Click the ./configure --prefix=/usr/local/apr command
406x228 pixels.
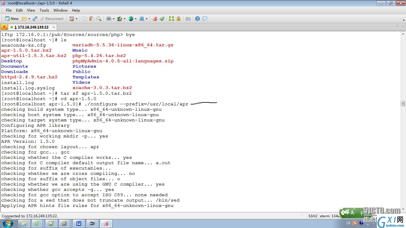click(136, 104)
